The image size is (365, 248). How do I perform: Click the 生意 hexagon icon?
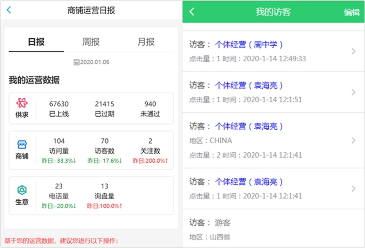point(22,190)
